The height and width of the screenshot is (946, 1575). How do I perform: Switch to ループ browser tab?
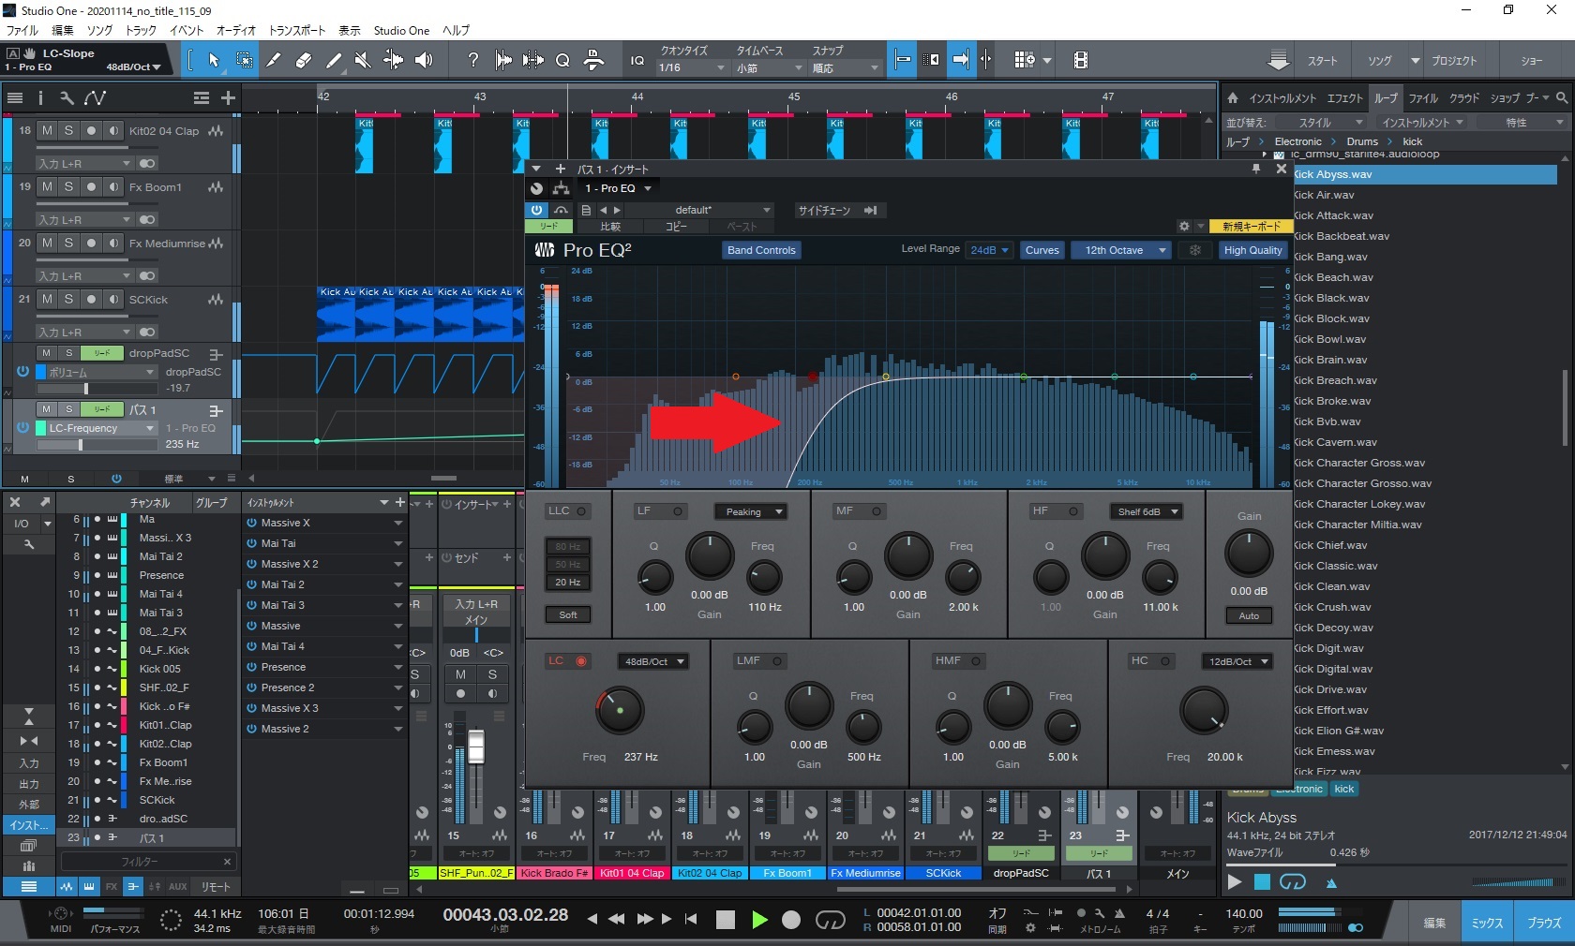(1386, 97)
